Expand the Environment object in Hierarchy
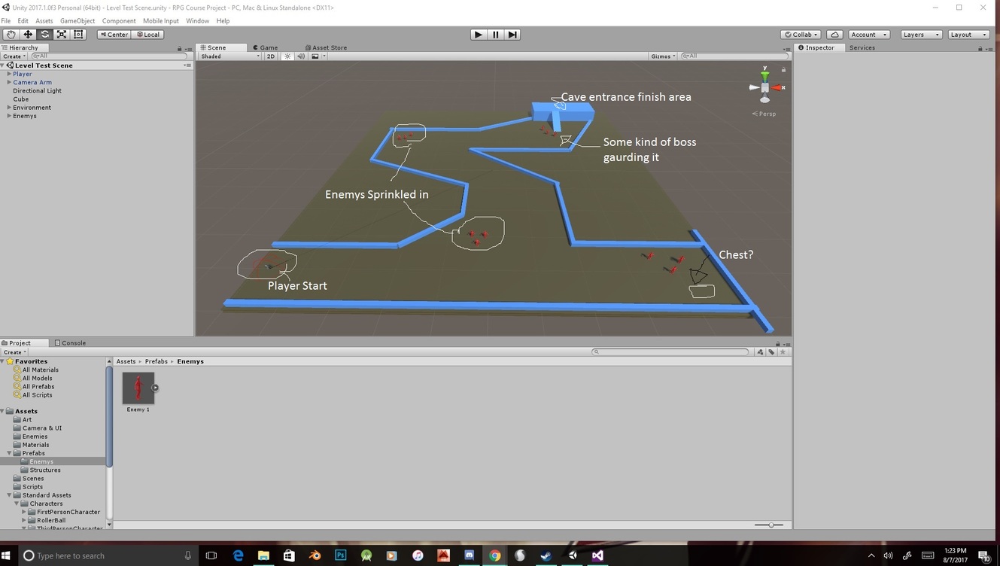The image size is (1000, 566). tap(9, 108)
